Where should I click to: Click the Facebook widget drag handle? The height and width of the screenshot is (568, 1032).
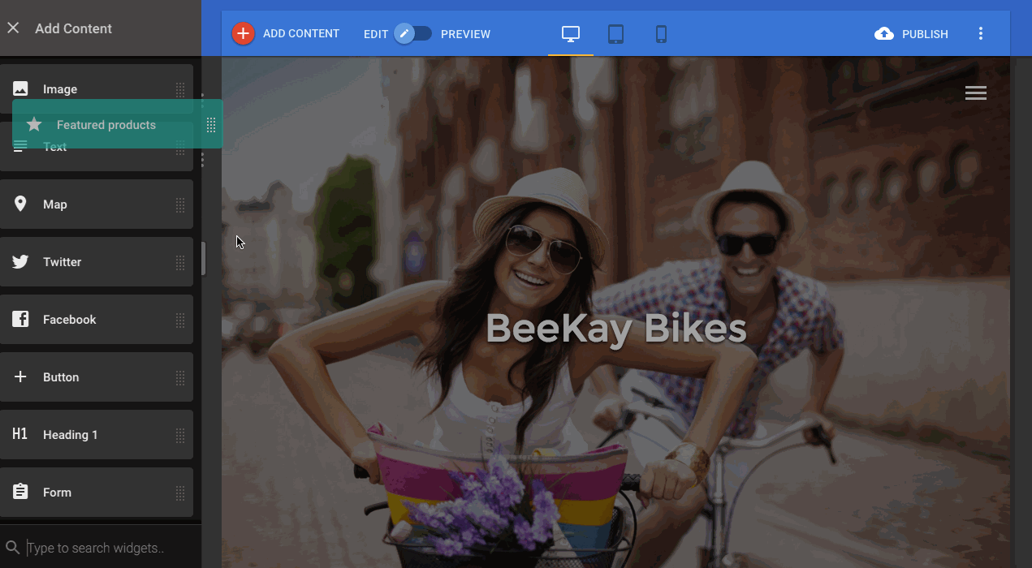click(x=180, y=320)
